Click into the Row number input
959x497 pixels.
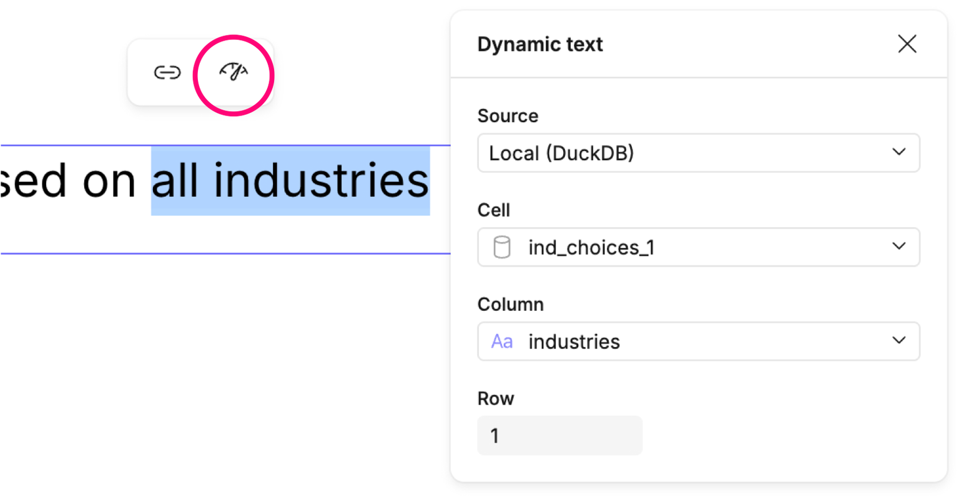[559, 436]
